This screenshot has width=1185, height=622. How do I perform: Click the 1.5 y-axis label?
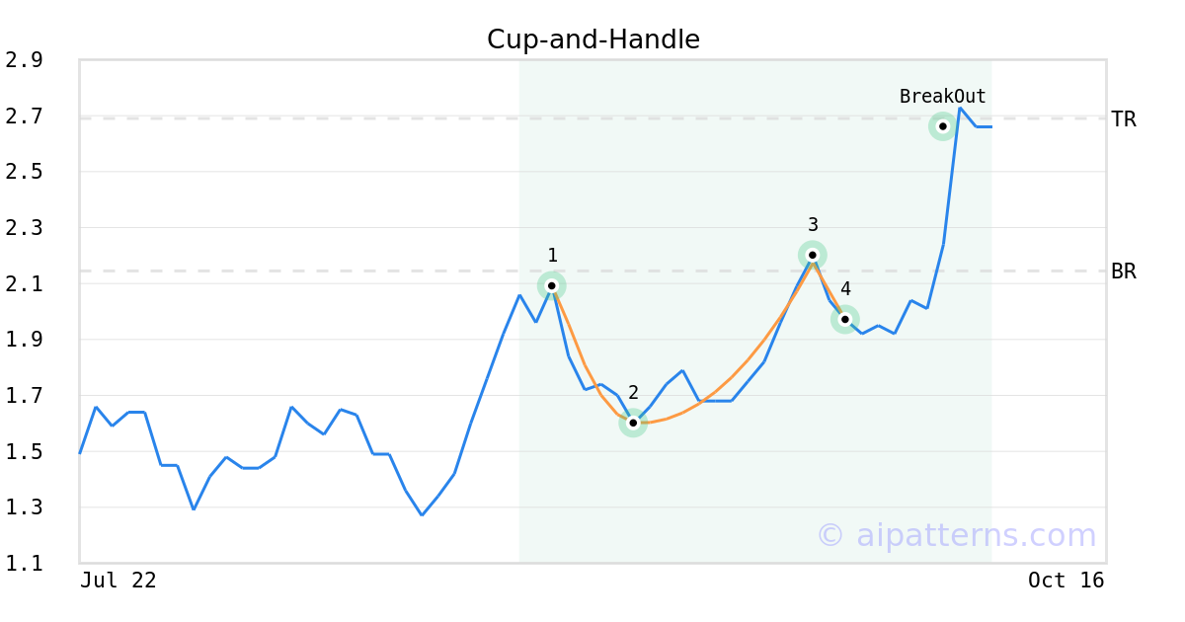pos(24,452)
